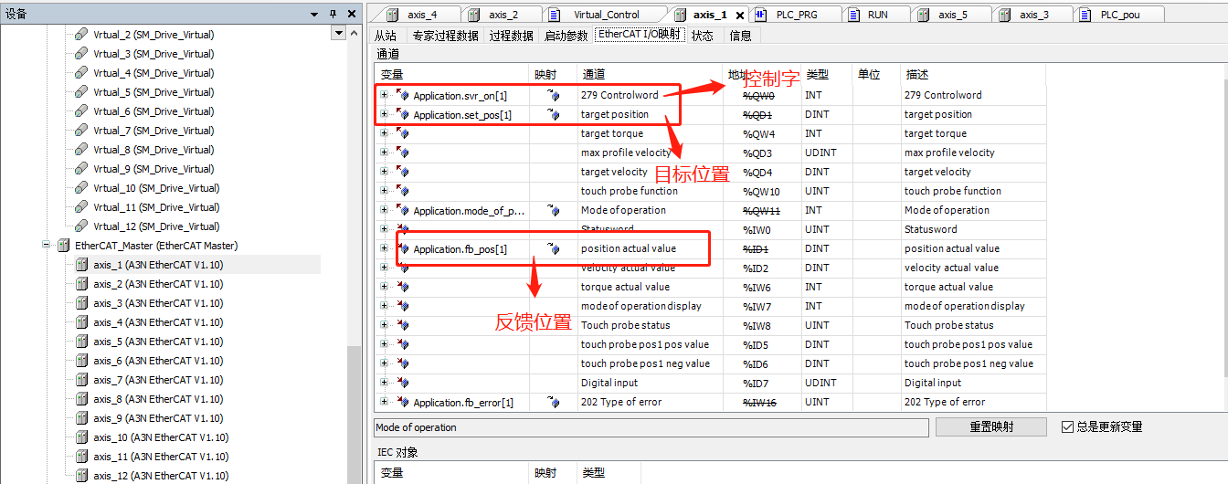Open the 过程数据 tab
The width and height of the screenshot is (1228, 484).
[x=511, y=36]
